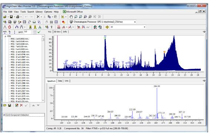Image resolution: width=210 pixels, height=134 pixels.
Task: Click the Microsoft Office icon
Action: click(64, 12)
